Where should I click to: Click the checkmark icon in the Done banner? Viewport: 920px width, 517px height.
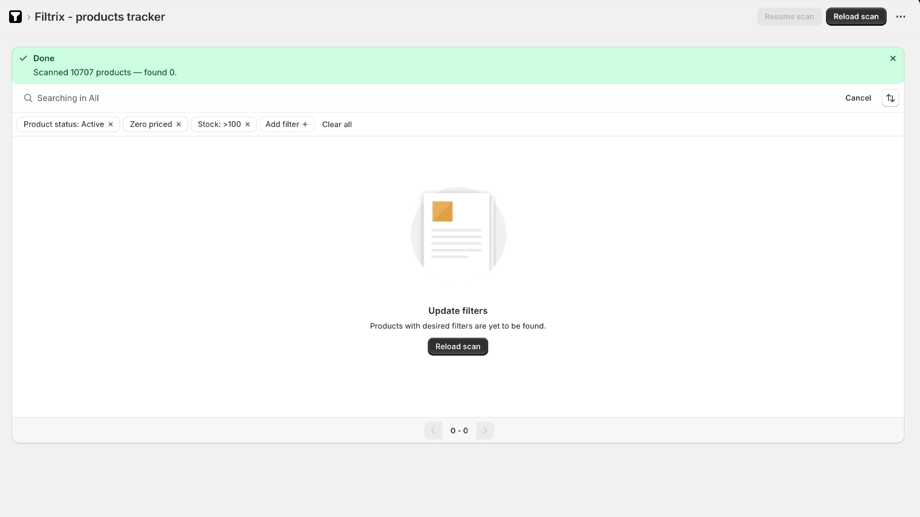[24, 58]
